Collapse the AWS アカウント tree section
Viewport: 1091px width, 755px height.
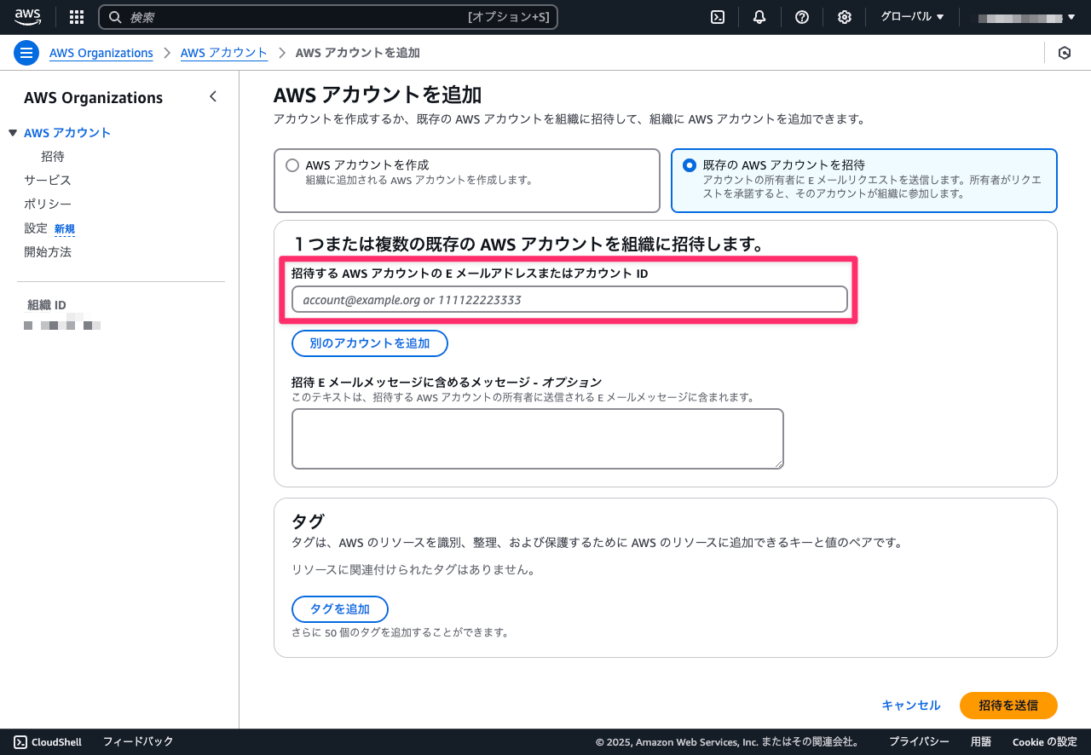click(13, 133)
